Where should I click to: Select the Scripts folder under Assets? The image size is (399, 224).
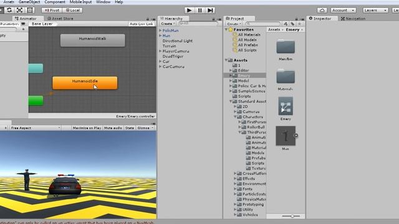[244, 96]
